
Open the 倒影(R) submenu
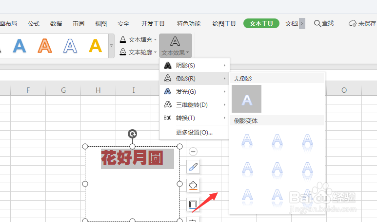pyautogui.click(x=195, y=78)
